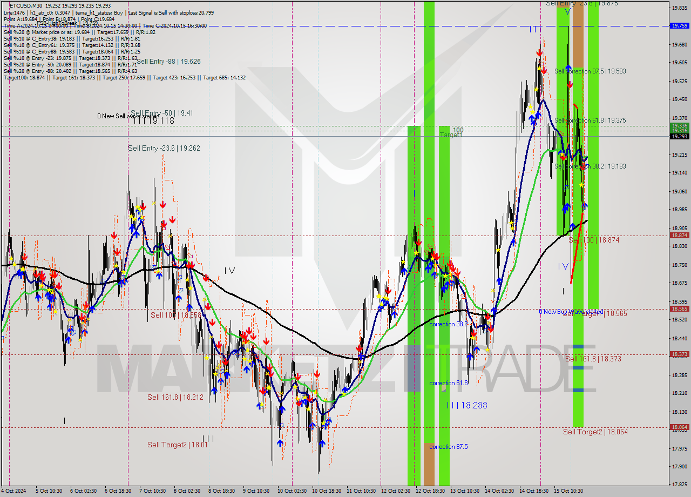Click the 'I I I 18.288' wave label
Screen dimensions: 691x497
coord(468,405)
